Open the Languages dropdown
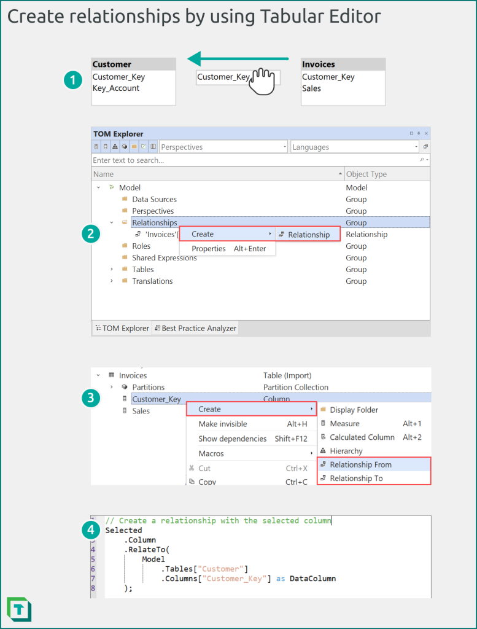This screenshot has height=629, width=477. coord(355,147)
